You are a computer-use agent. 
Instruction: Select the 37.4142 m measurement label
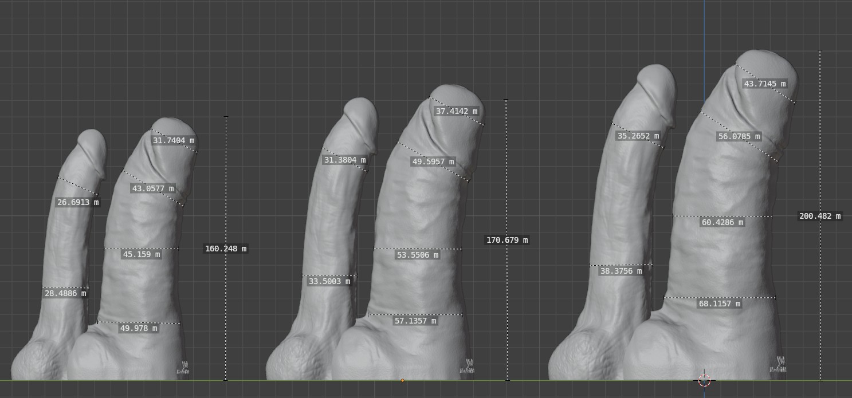[x=456, y=112]
